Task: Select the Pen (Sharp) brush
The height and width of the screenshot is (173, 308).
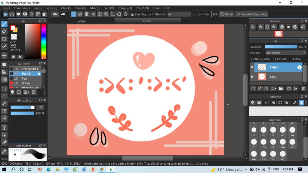Action: tap(25, 69)
